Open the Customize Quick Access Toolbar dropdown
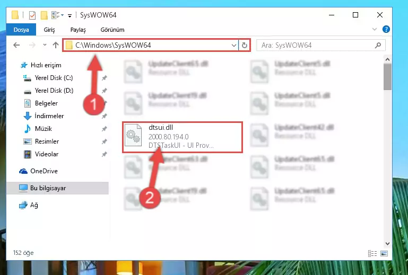 click(x=70, y=16)
